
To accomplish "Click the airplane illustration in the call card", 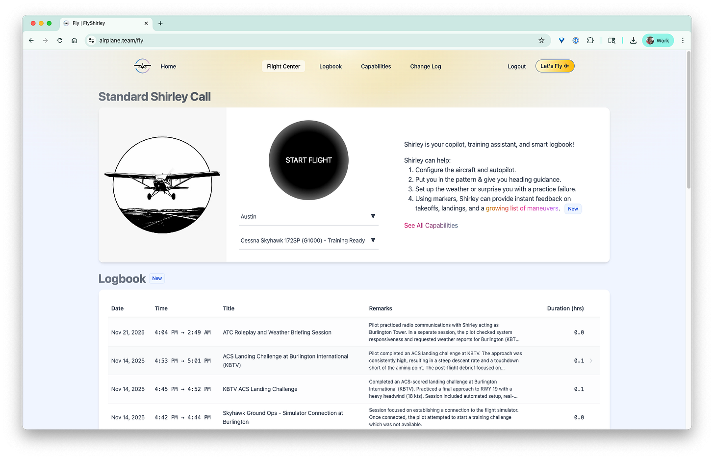I will [162, 185].
